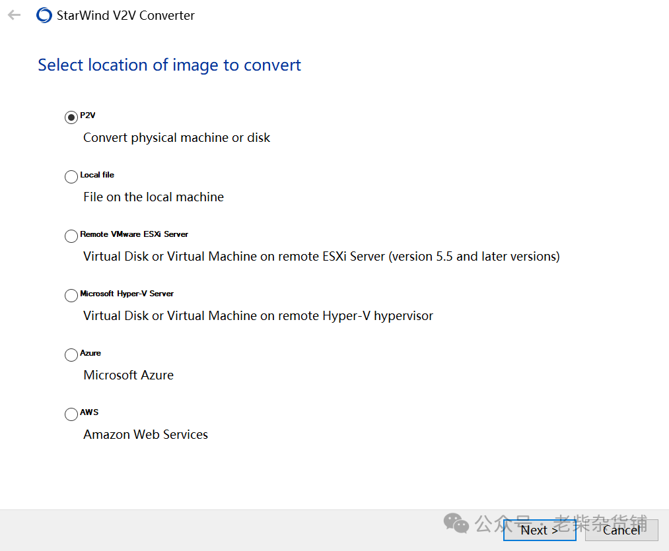The image size is (669, 551).
Task: Click the back arrow icon
Action: [14, 15]
